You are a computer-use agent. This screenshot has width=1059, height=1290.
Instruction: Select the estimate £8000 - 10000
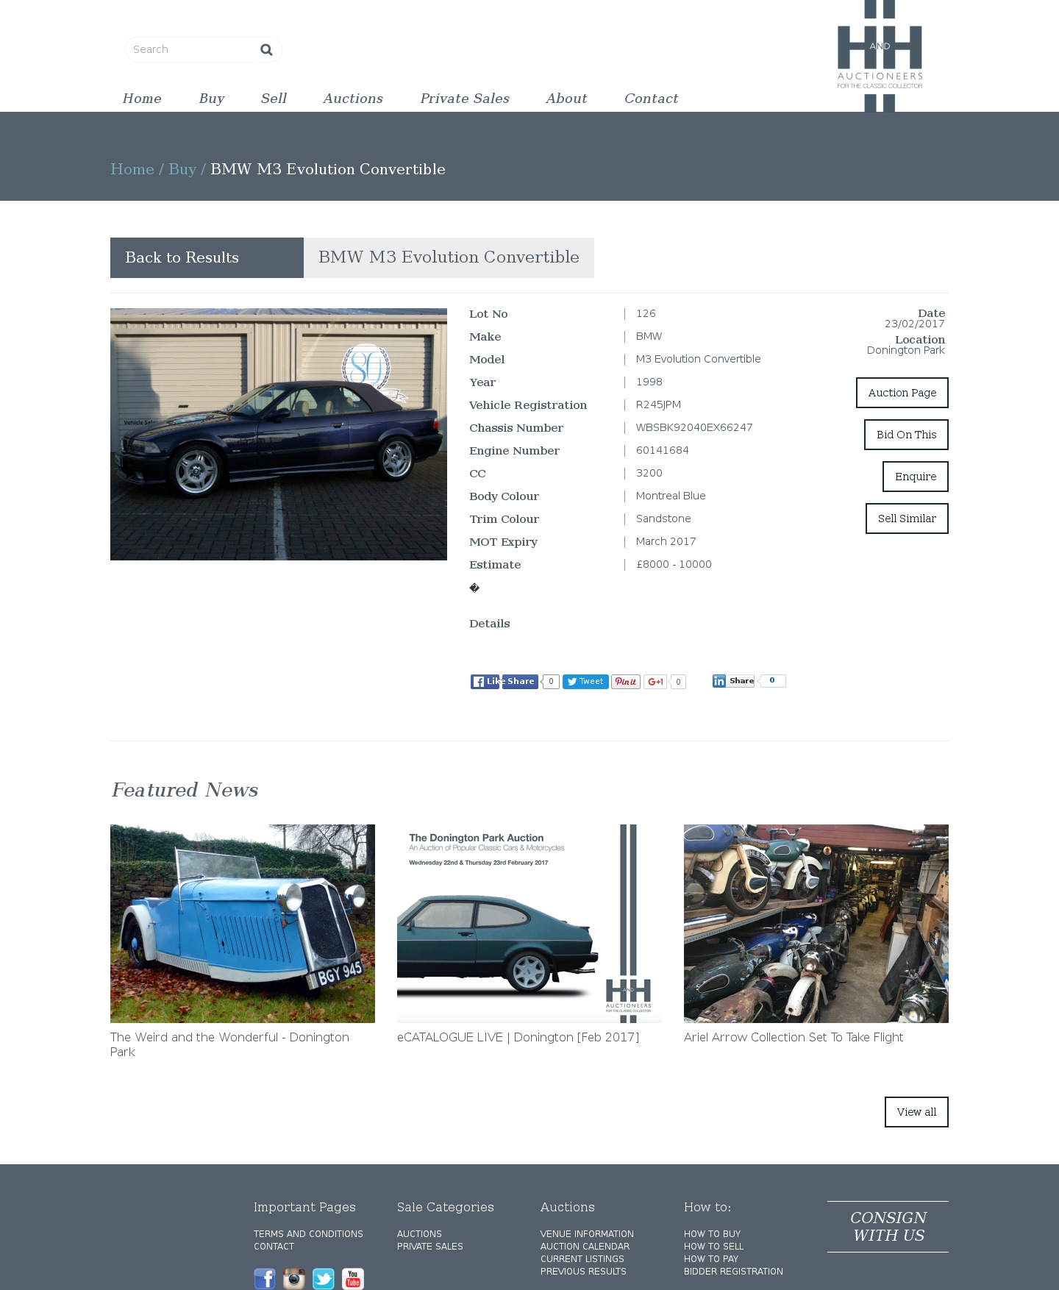674,564
